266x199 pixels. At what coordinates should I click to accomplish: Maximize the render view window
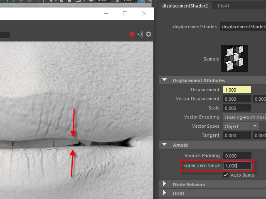pyautogui.click(x=125, y=13)
